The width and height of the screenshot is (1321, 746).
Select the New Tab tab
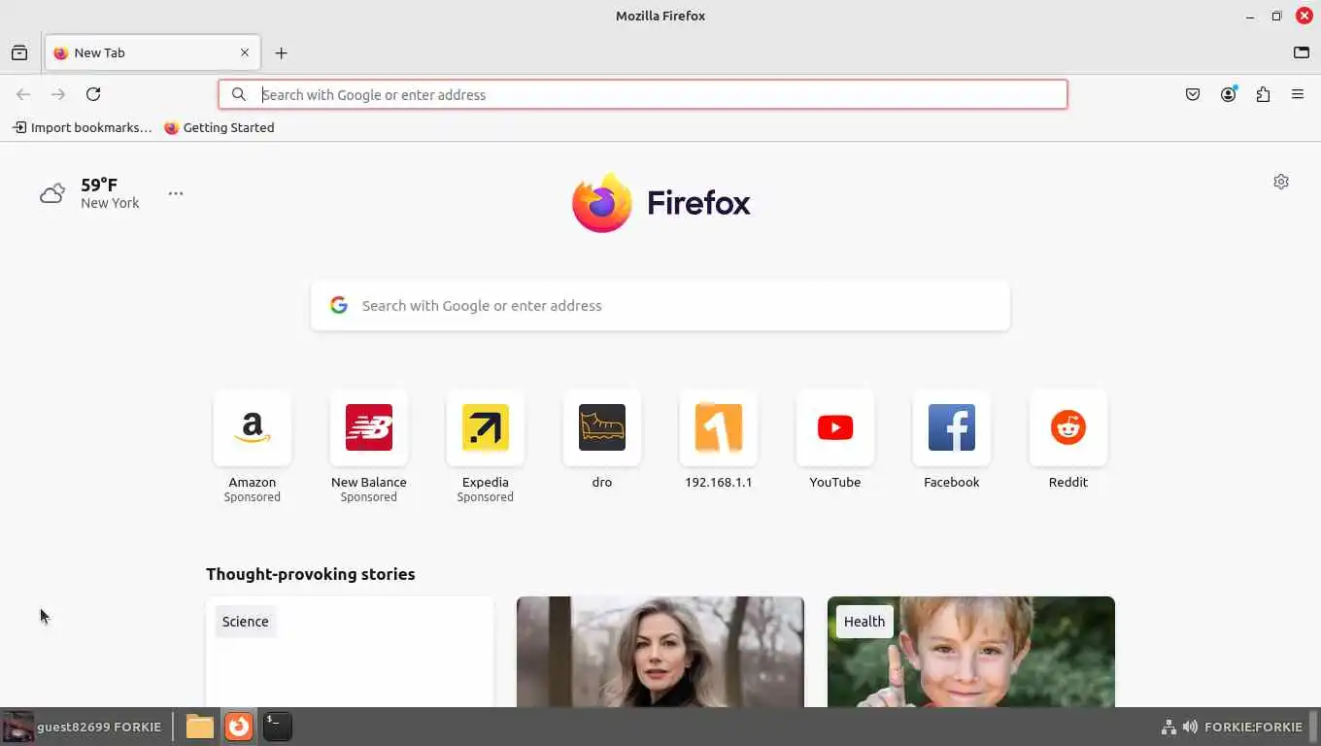[152, 53]
